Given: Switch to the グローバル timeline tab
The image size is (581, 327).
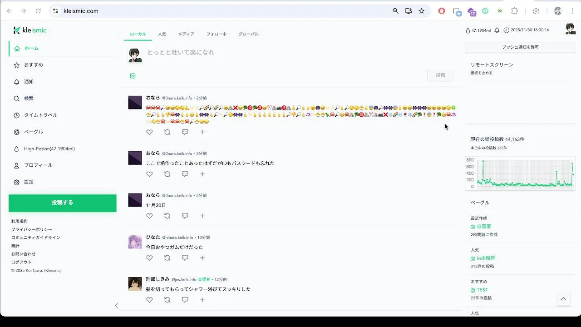Looking at the screenshot, I should click(x=248, y=34).
